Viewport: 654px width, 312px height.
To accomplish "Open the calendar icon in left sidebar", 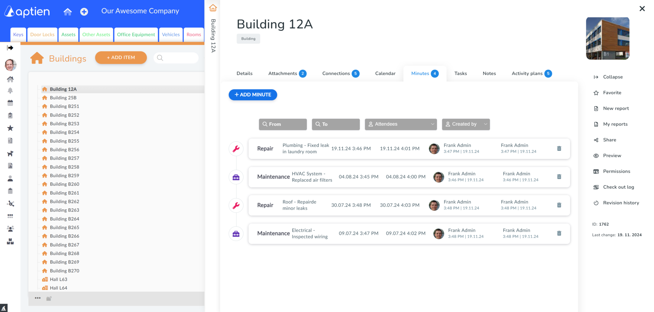I will [x=10, y=103].
